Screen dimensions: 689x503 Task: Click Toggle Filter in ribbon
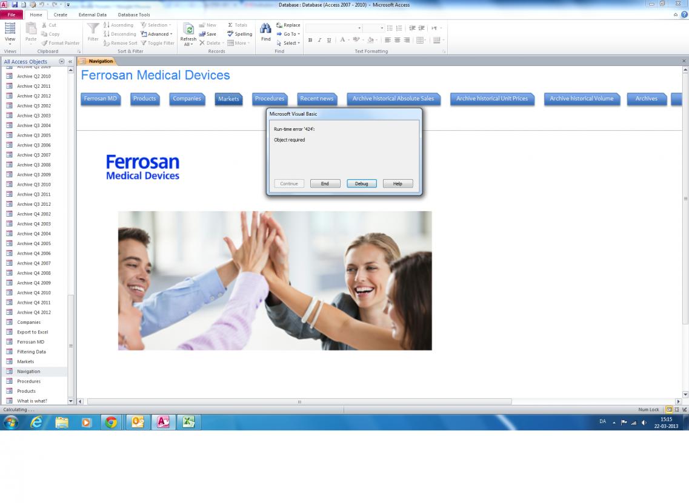[158, 43]
